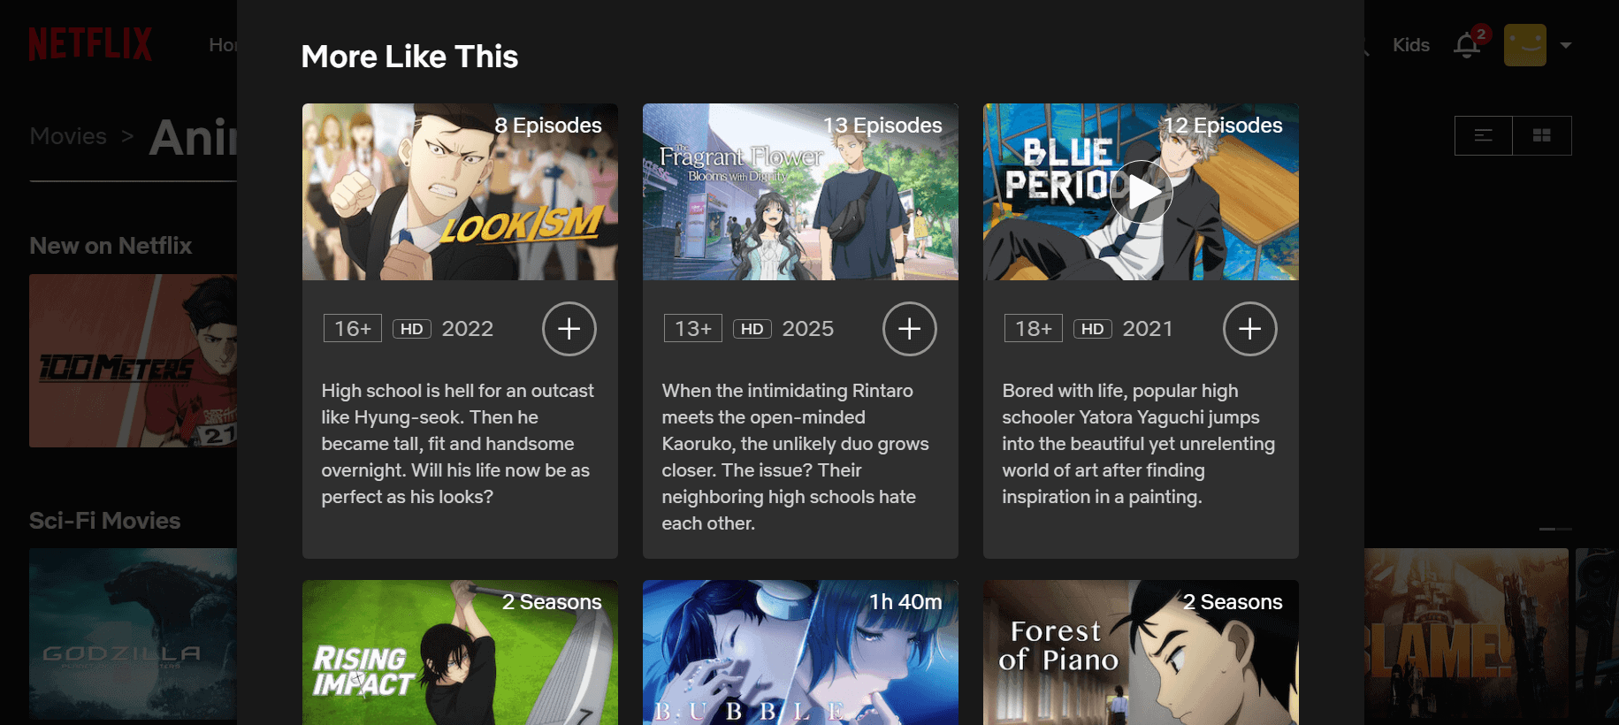1619x725 pixels.
Task: Add Lookism to My List
Action: (569, 329)
